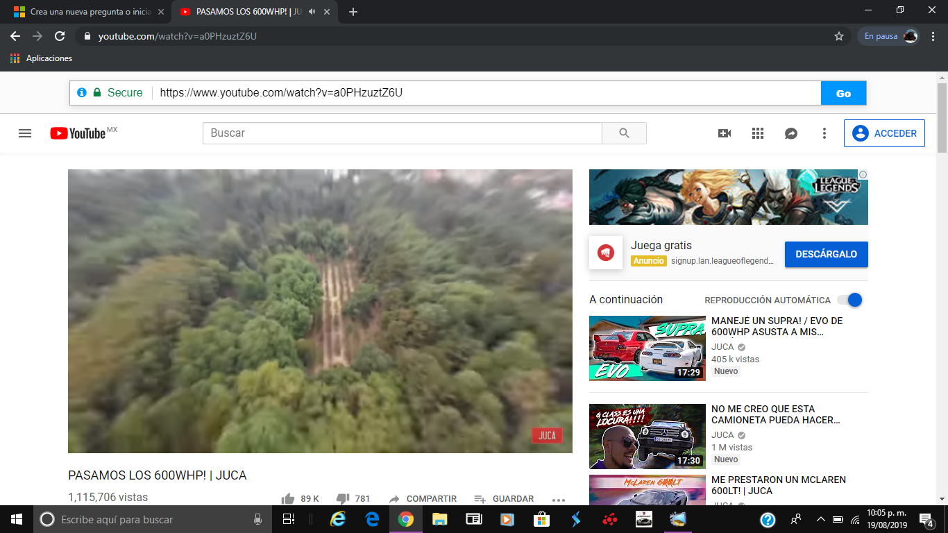This screenshot has height=533, width=948.
Task: Open the Supra / Evo video thumbnail
Action: click(647, 348)
